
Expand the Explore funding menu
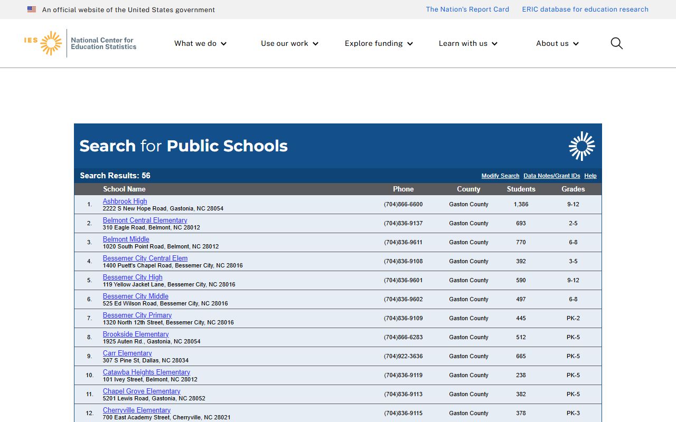click(379, 43)
